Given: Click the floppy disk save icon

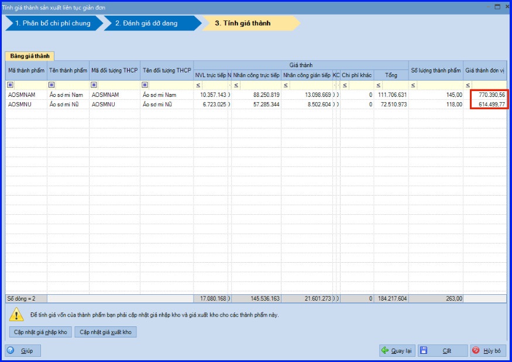Looking at the screenshot, I should point(424,350).
